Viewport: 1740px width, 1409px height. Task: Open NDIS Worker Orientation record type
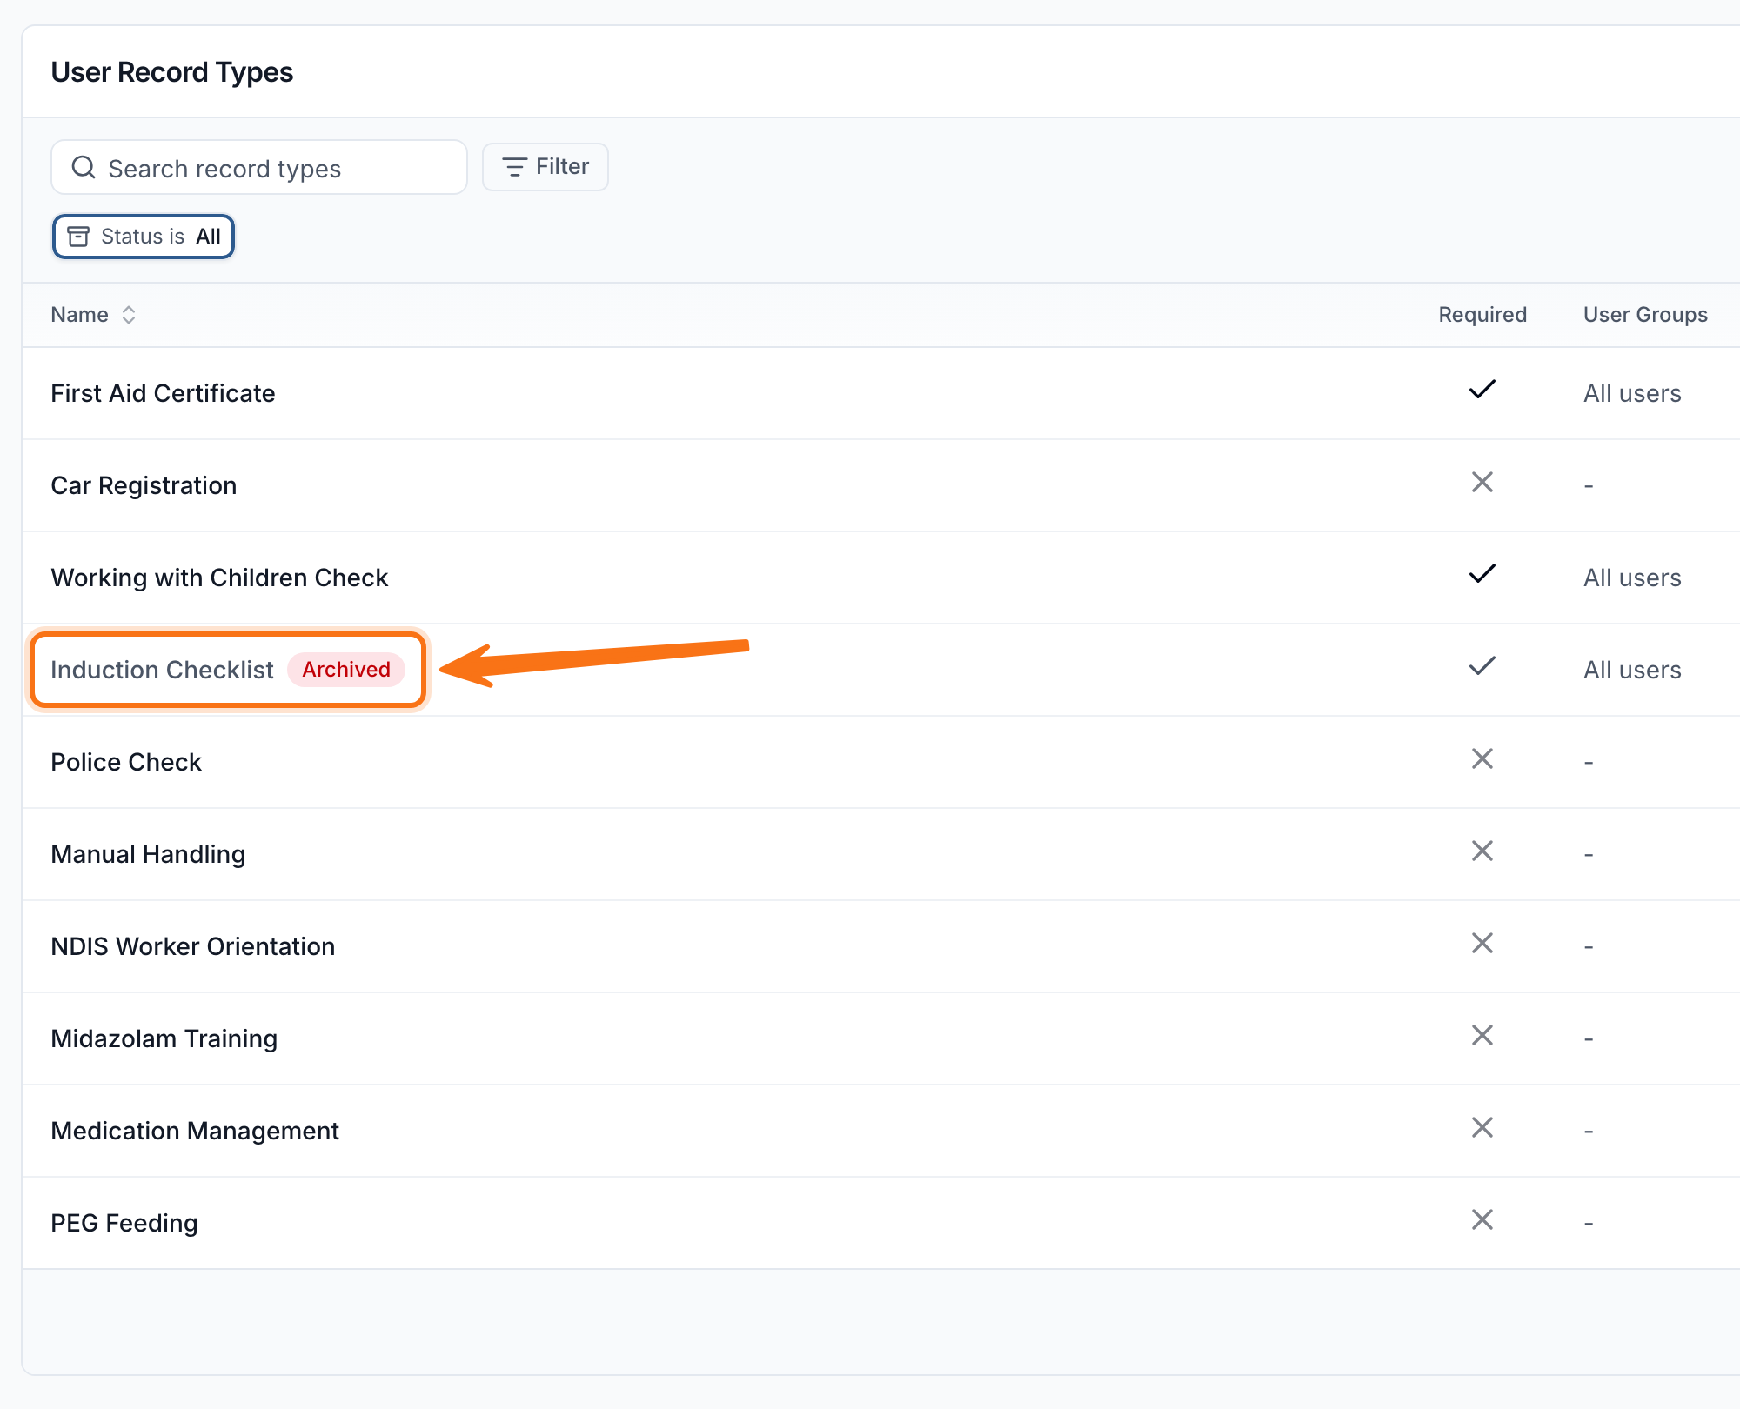click(x=192, y=946)
